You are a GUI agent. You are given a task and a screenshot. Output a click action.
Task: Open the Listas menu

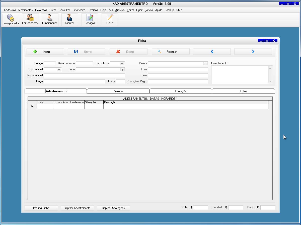(x=53, y=10)
